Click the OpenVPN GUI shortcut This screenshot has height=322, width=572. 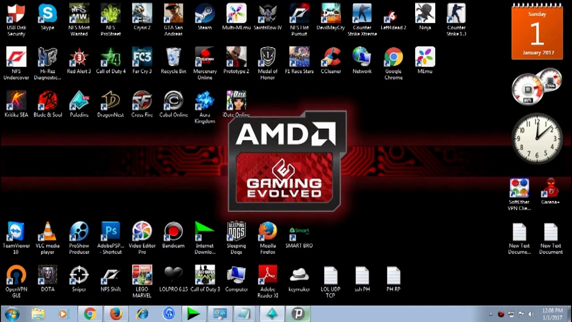click(16, 282)
